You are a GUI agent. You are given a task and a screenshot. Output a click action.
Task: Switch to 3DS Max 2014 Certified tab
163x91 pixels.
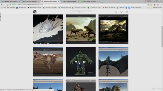pos(31,2)
